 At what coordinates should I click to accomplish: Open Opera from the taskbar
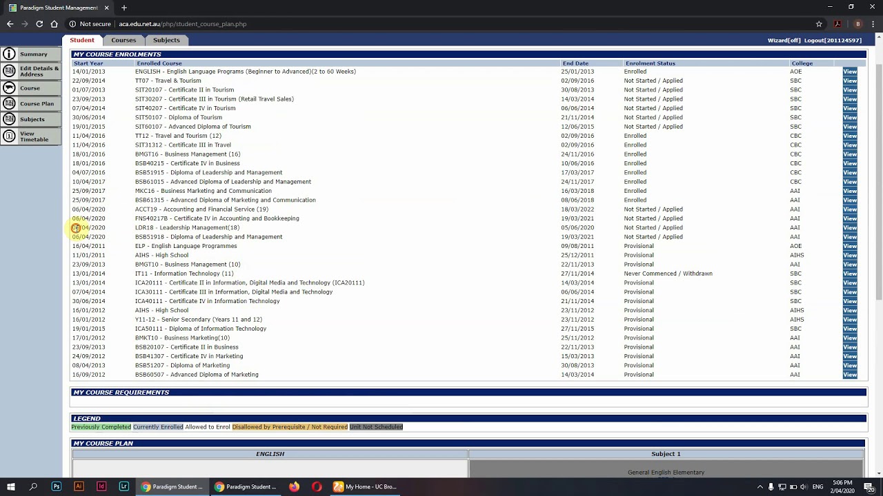point(317,486)
